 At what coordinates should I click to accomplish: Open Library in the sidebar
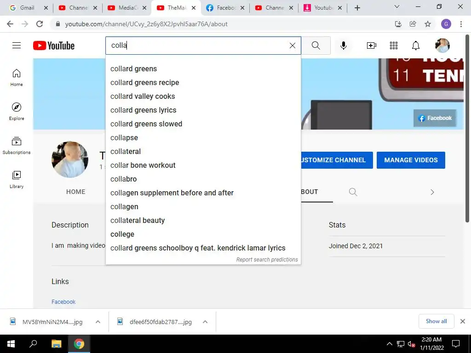17,180
